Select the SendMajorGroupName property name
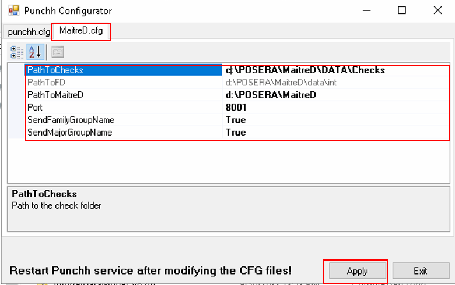 pyautogui.click(x=69, y=133)
